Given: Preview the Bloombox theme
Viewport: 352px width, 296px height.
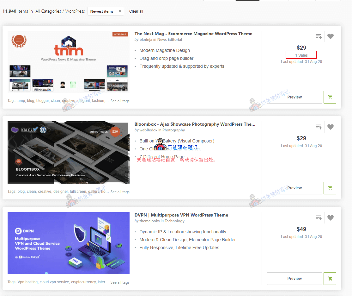Looking at the screenshot, I should [x=294, y=188].
